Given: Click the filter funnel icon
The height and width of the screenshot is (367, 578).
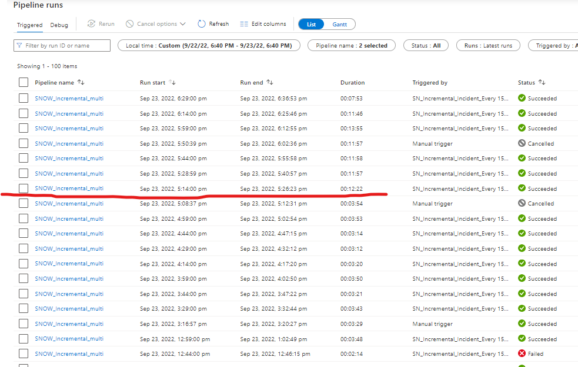Looking at the screenshot, I should [19, 45].
